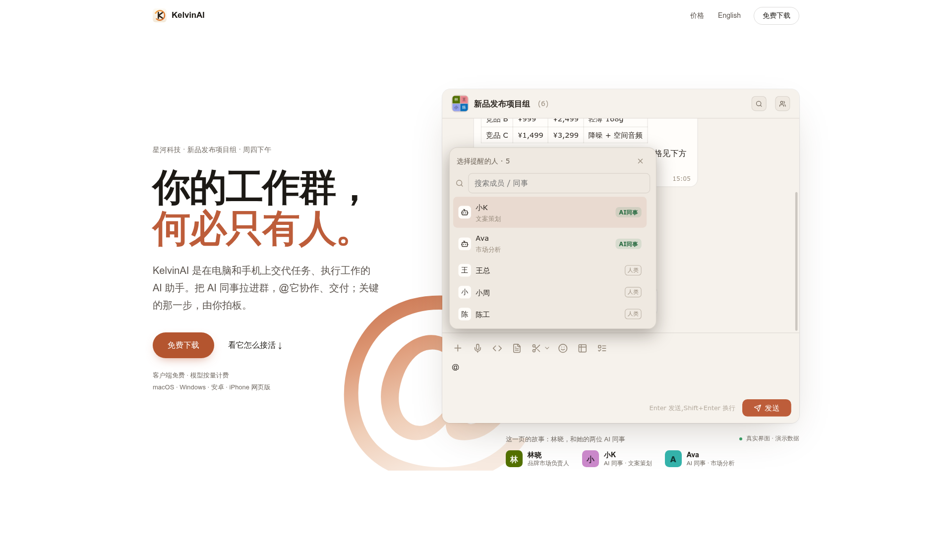Open the emoji picker icon

tap(563, 348)
